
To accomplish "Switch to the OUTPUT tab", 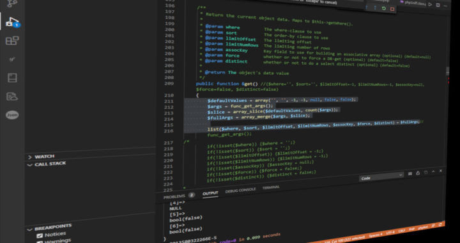I will 210,193.
